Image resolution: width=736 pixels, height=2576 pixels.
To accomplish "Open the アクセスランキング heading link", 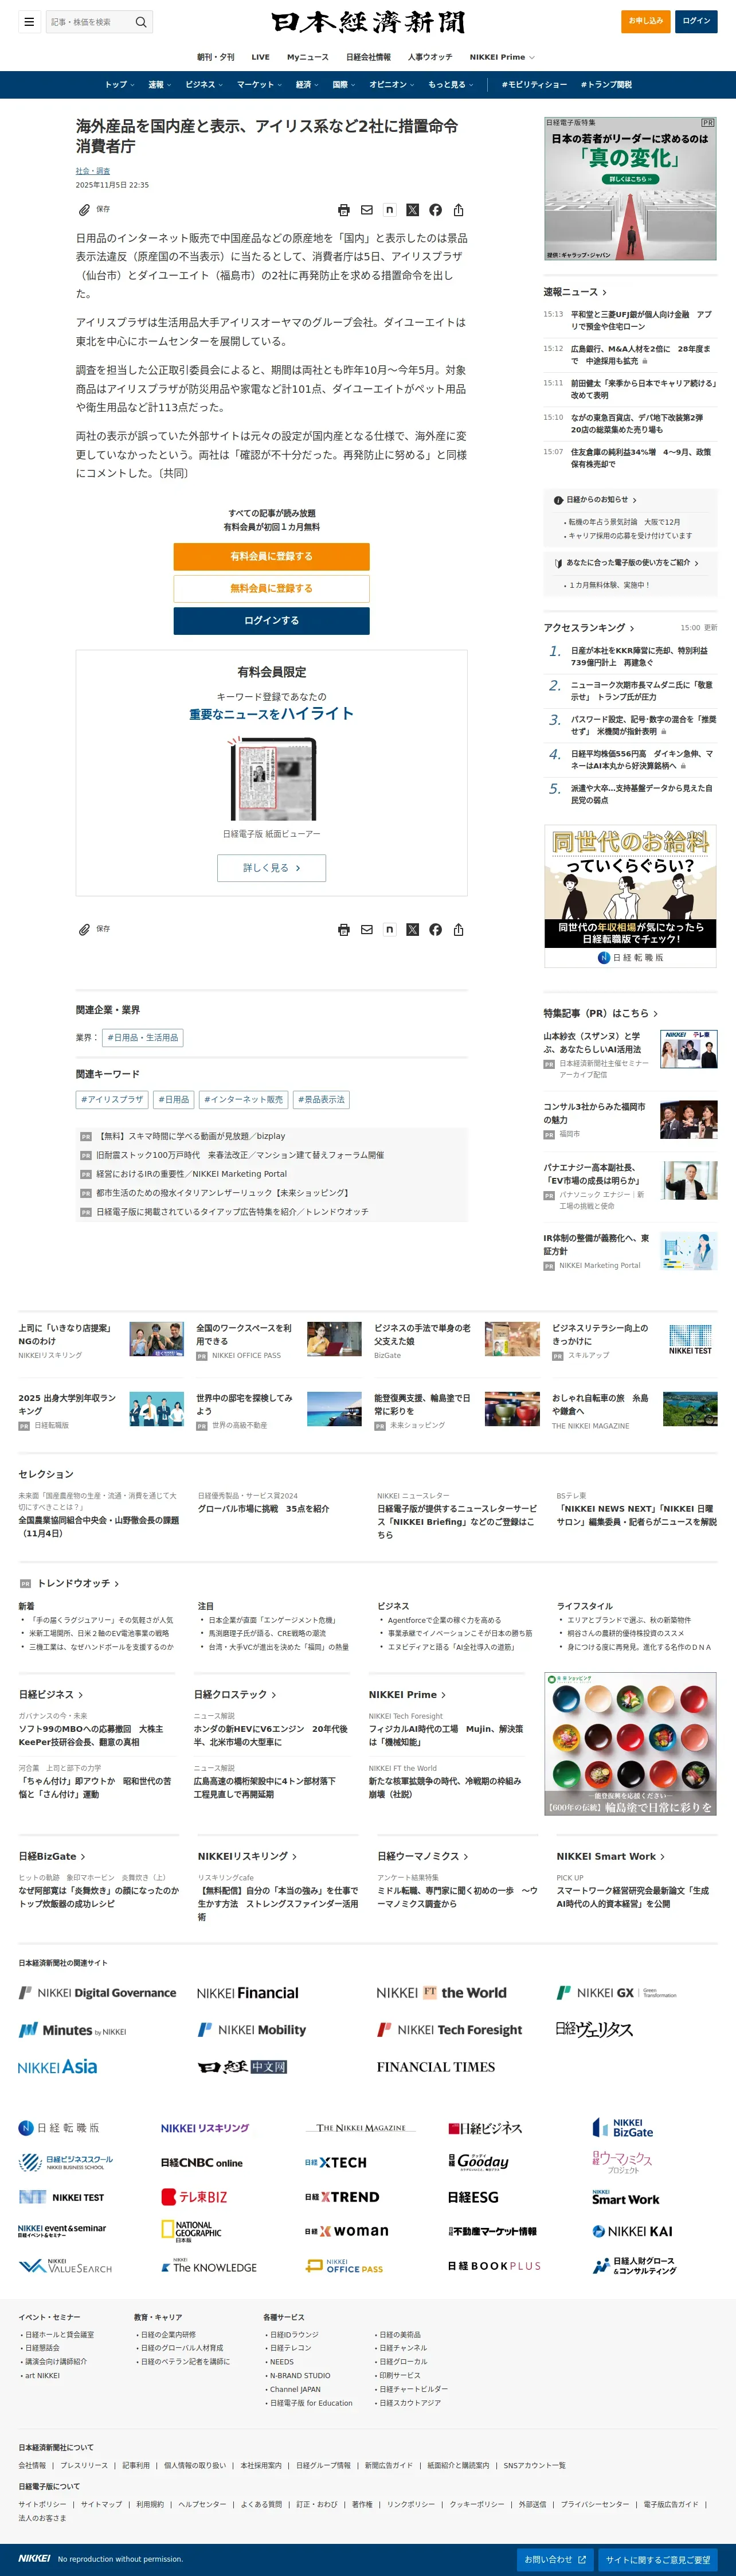I will (x=588, y=628).
